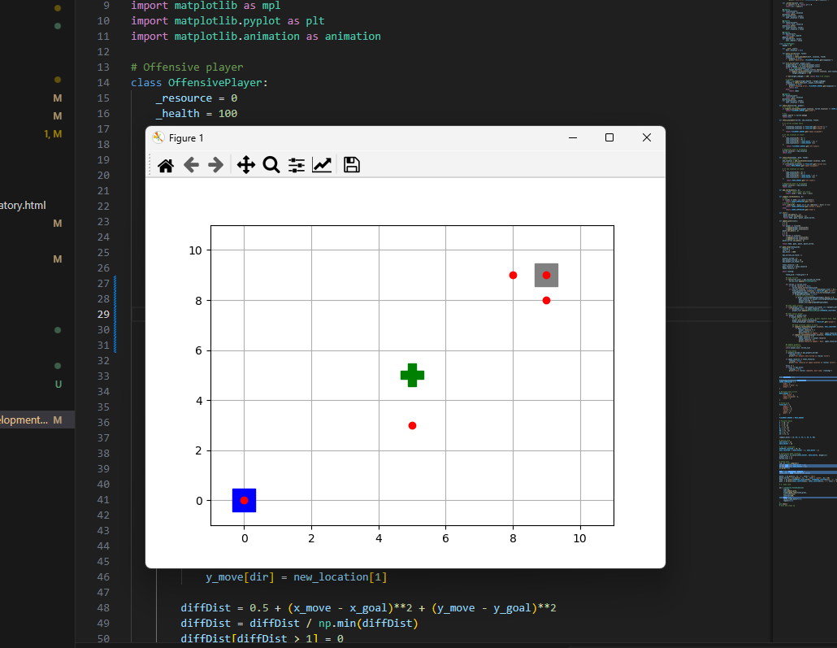Open the edit axis and curve parameters tool
Viewport: 837px width, 648px height.
pyautogui.click(x=322, y=165)
